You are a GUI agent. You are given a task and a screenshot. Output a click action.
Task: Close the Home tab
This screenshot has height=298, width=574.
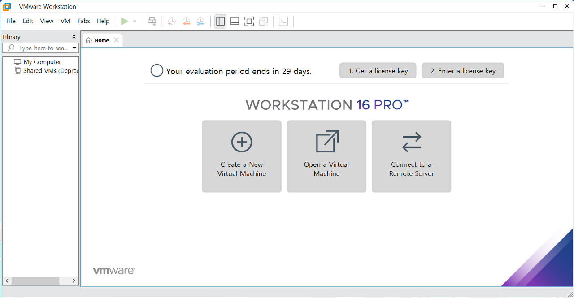coord(117,40)
